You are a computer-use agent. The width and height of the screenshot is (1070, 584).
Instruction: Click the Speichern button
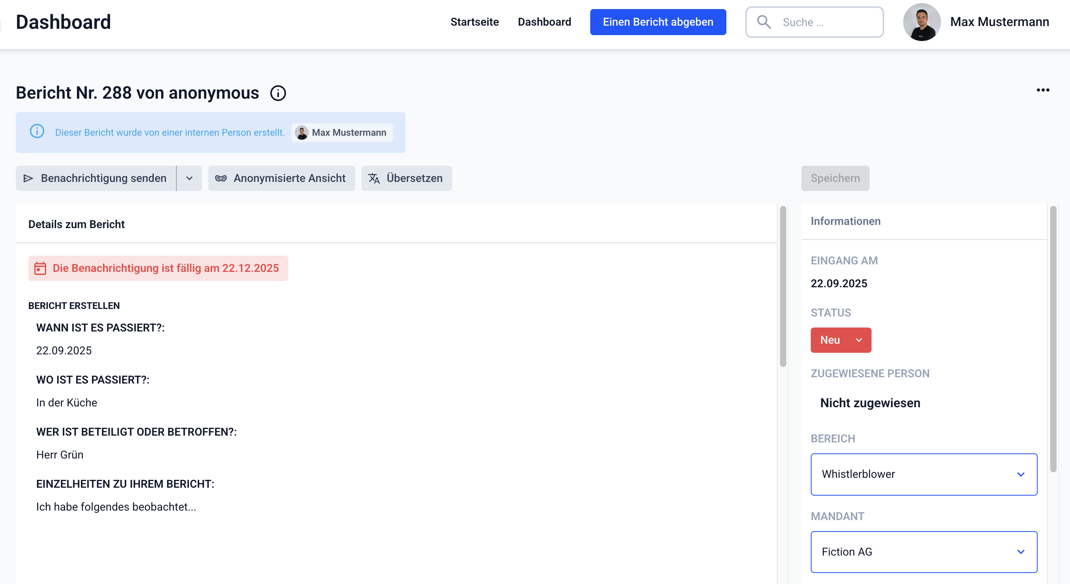(x=835, y=179)
